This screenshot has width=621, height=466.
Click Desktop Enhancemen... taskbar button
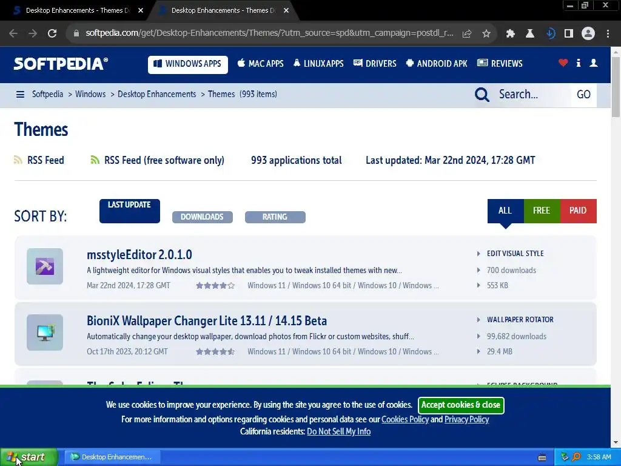point(112,458)
